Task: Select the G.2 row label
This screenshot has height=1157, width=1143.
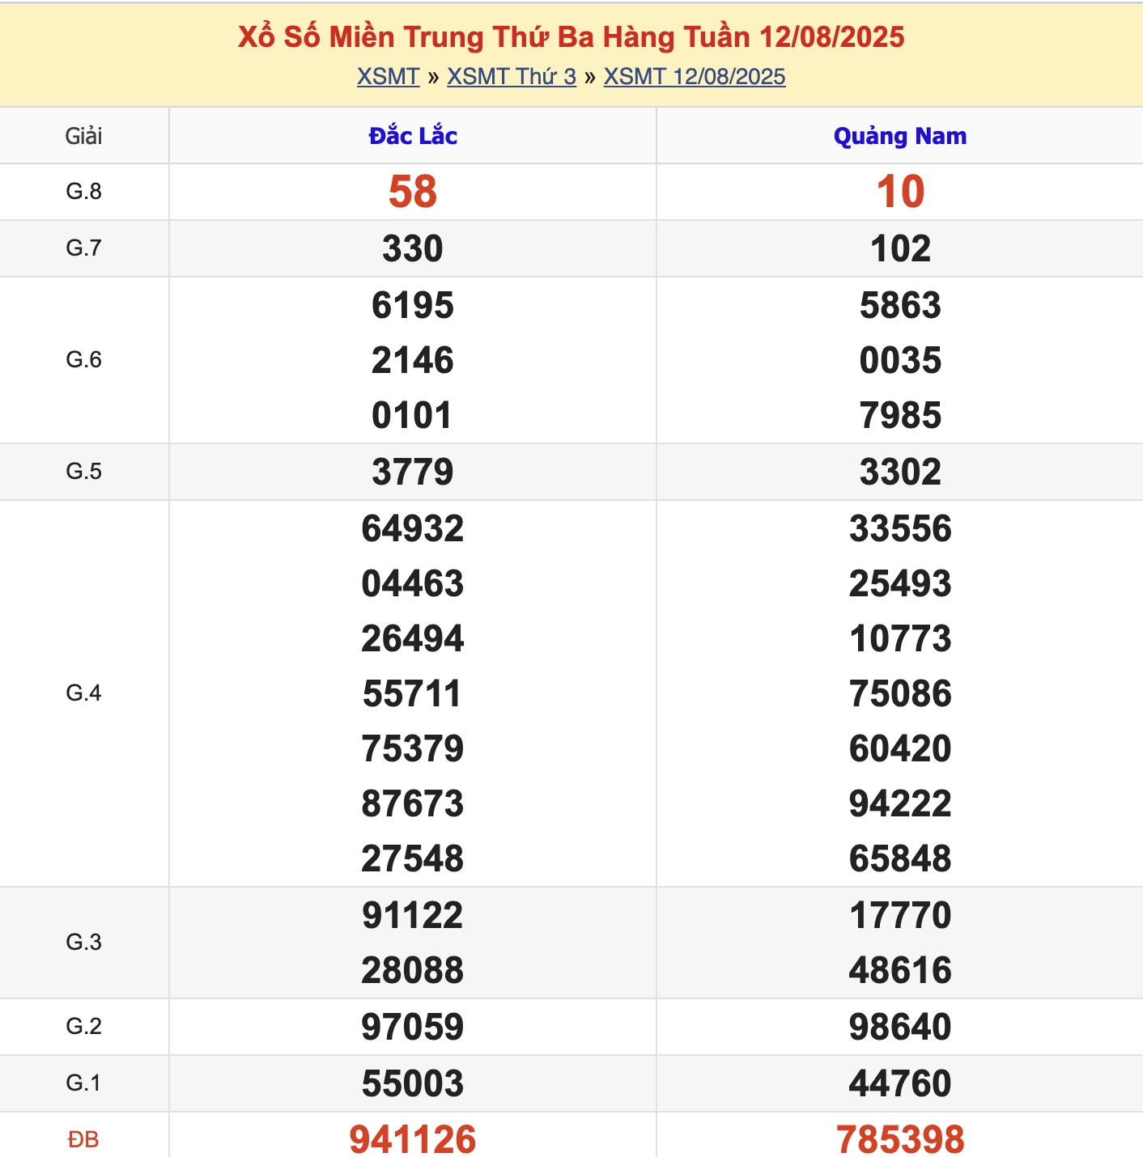Action: 84,1027
